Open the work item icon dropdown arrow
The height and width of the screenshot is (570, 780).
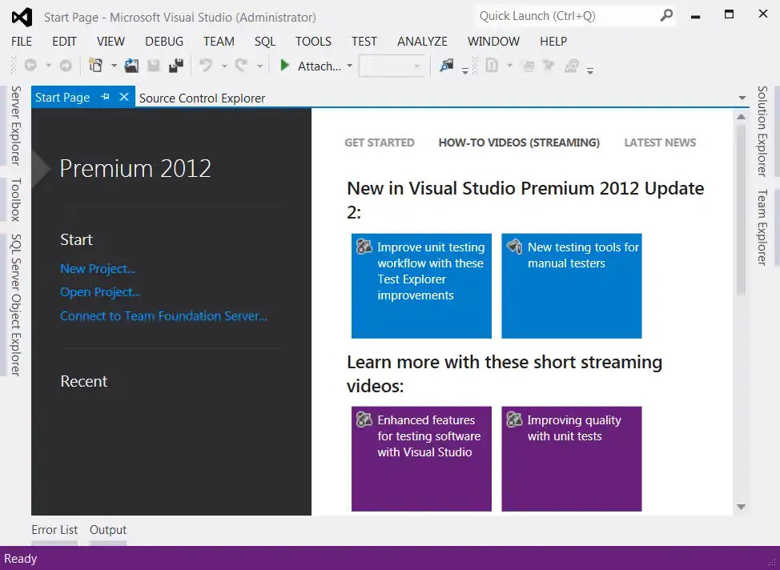509,65
